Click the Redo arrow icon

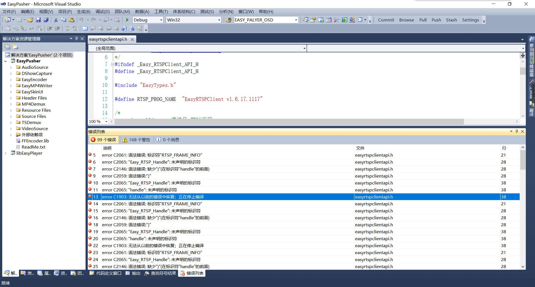[x=94, y=20]
